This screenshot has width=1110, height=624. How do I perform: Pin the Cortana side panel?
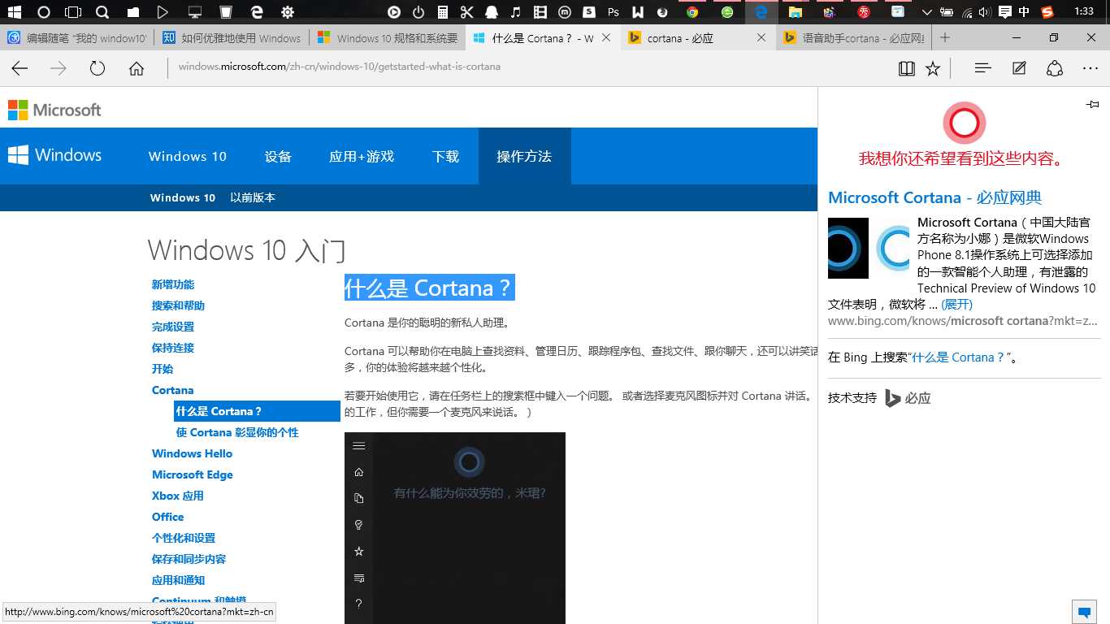tap(1093, 104)
